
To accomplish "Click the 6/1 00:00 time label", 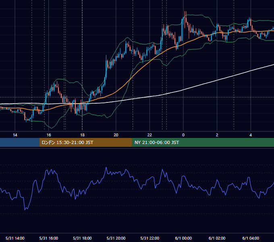I will pos(183,238).
